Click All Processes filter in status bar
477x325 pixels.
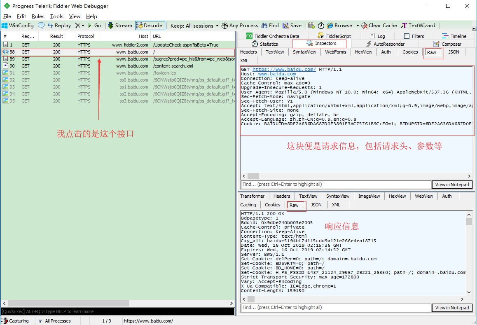click(x=54, y=321)
